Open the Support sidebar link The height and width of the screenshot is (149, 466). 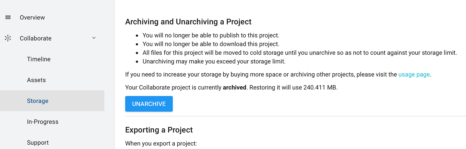click(38, 143)
